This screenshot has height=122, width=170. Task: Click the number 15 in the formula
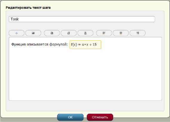click(94, 44)
